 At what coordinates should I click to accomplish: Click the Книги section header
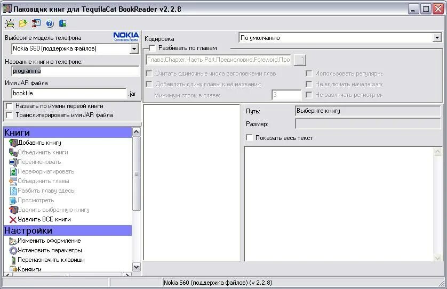point(68,133)
